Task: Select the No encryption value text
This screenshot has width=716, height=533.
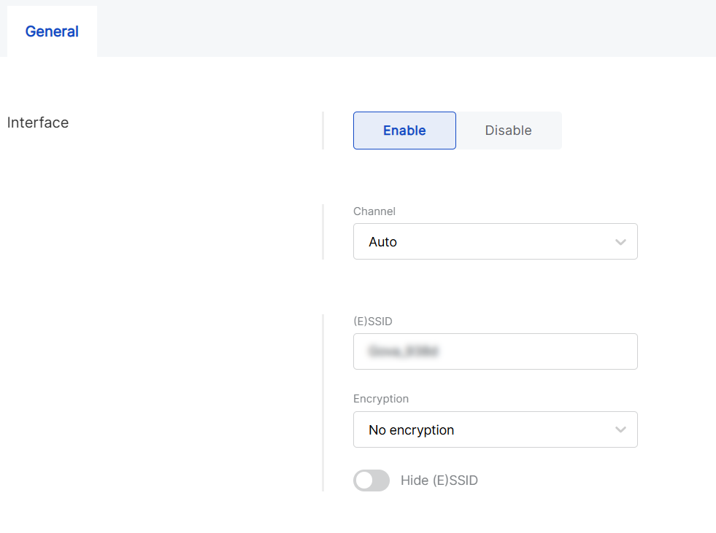Action: pyautogui.click(x=411, y=430)
